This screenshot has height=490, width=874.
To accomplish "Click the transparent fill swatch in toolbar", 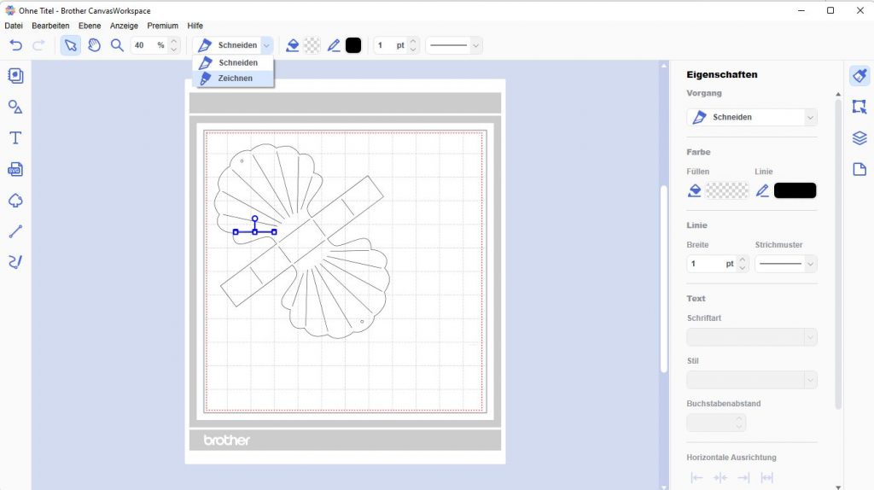I will tap(312, 45).
